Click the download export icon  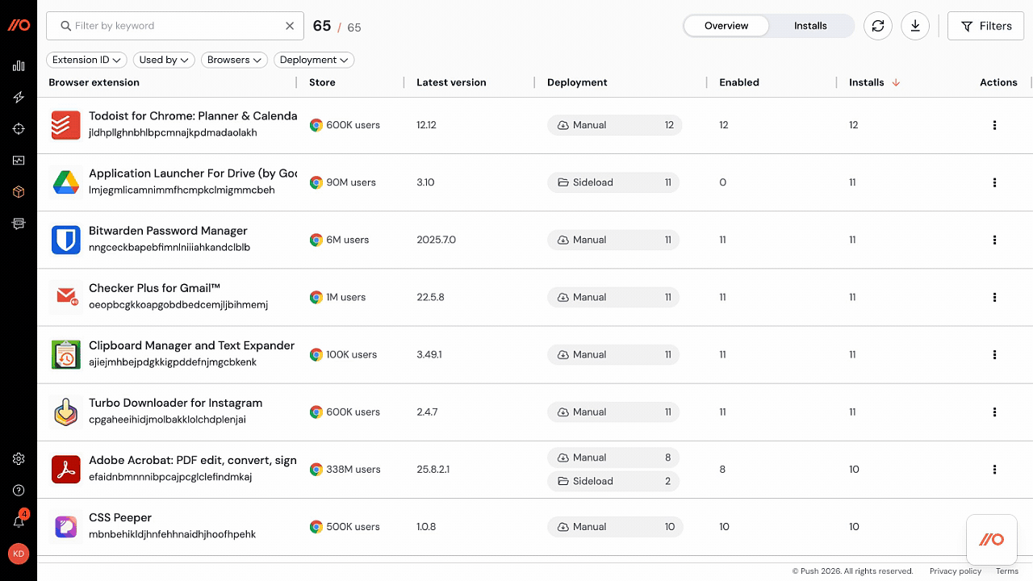(x=915, y=25)
